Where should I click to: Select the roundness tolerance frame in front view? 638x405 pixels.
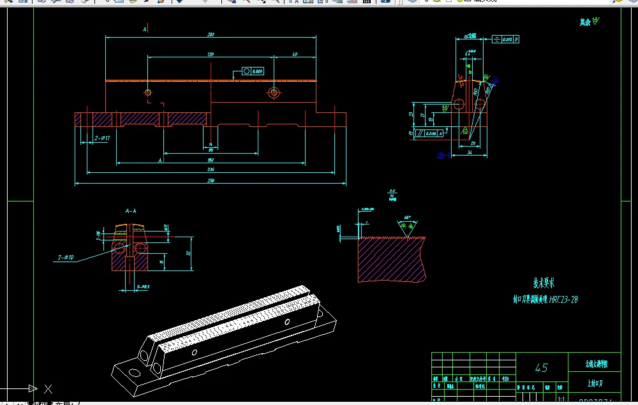tap(253, 71)
